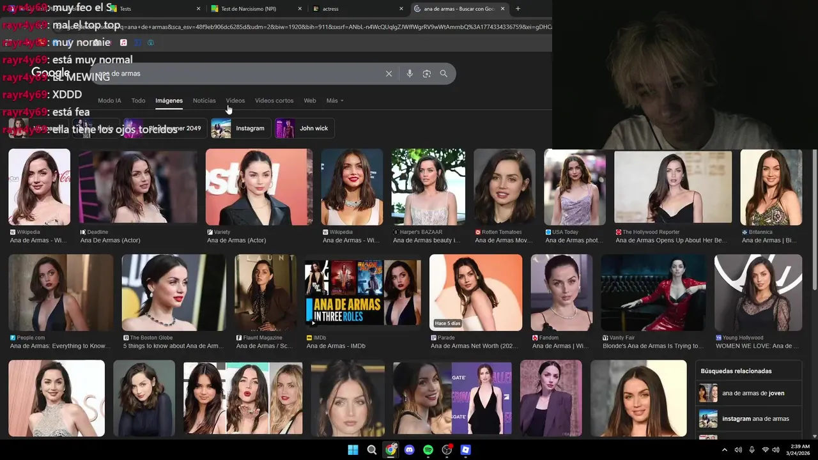818x460 pixels.
Task: Switch to Modo IA results
Action: click(109, 101)
